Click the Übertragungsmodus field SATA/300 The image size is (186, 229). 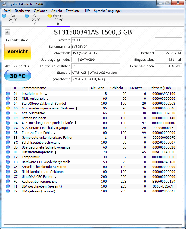pos(96,60)
